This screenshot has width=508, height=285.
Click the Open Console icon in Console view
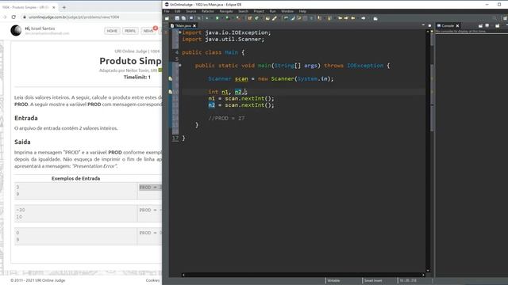pos(498,25)
